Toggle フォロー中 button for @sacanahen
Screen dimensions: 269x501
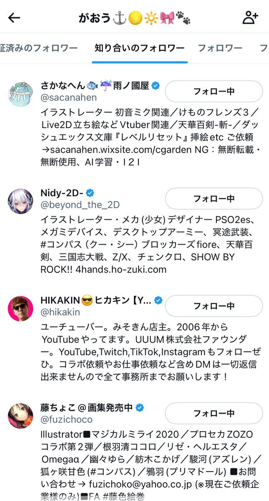pyautogui.click(x=214, y=91)
